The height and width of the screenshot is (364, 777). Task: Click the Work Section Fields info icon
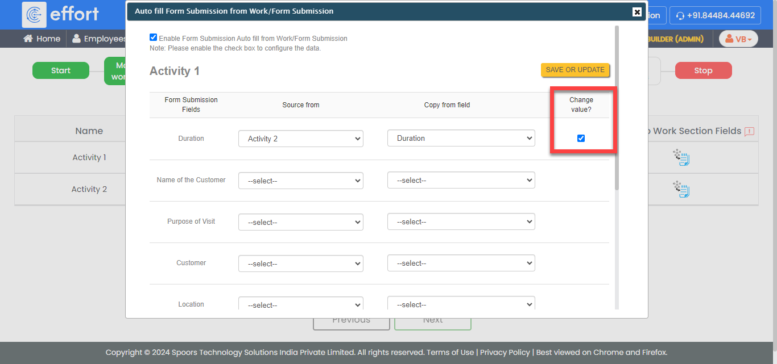point(749,132)
